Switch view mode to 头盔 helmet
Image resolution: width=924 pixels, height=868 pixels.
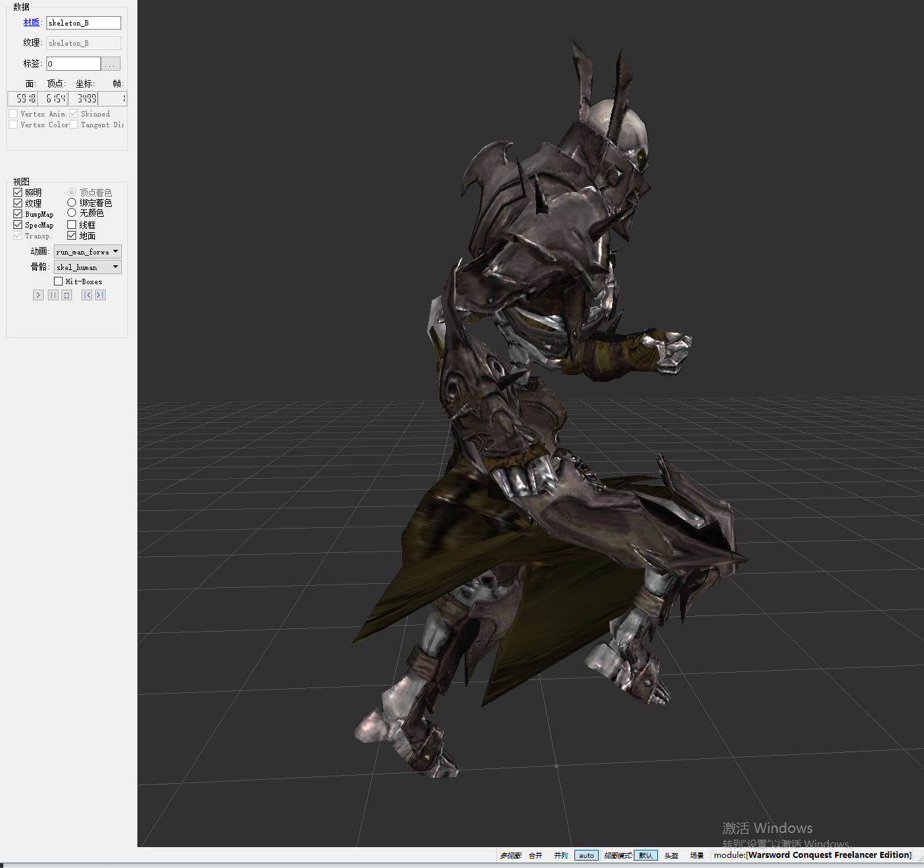[x=671, y=856]
